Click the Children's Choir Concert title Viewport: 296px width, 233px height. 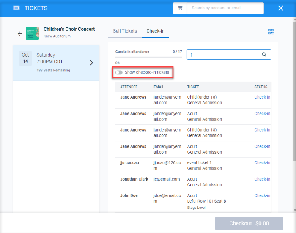(x=69, y=29)
